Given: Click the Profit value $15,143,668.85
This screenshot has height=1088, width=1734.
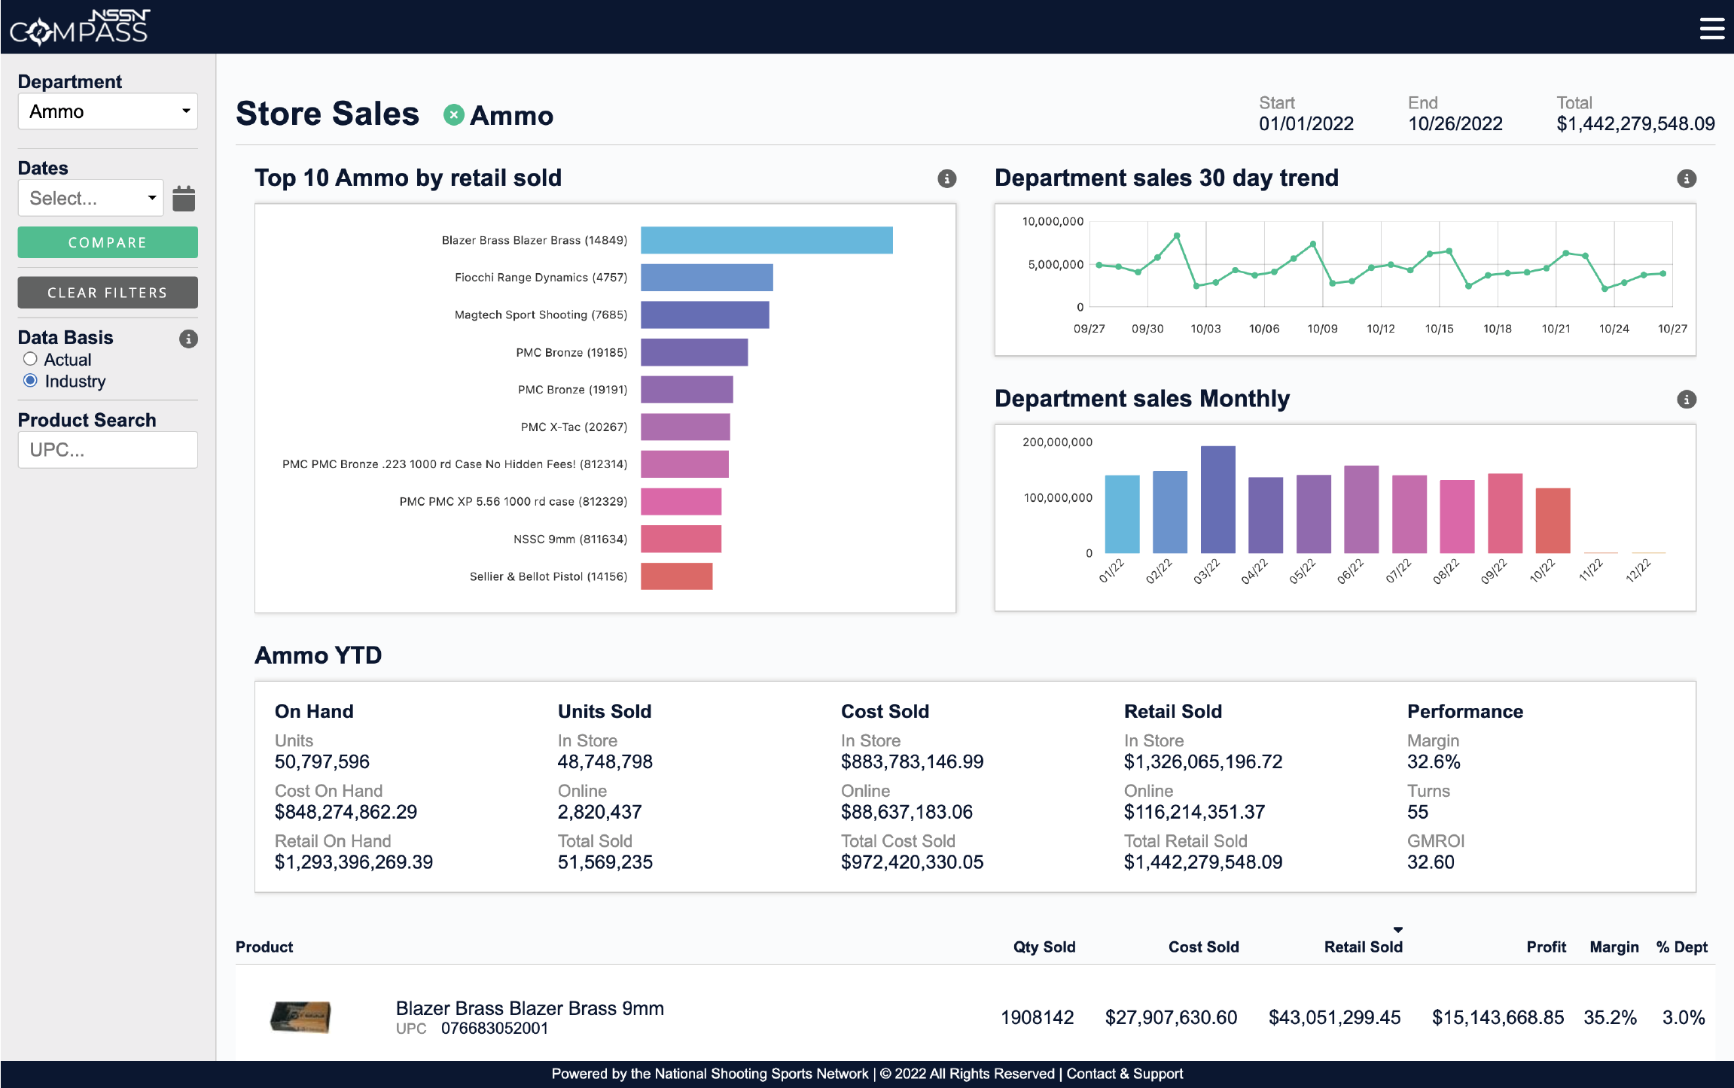Looking at the screenshot, I should point(1498,1017).
